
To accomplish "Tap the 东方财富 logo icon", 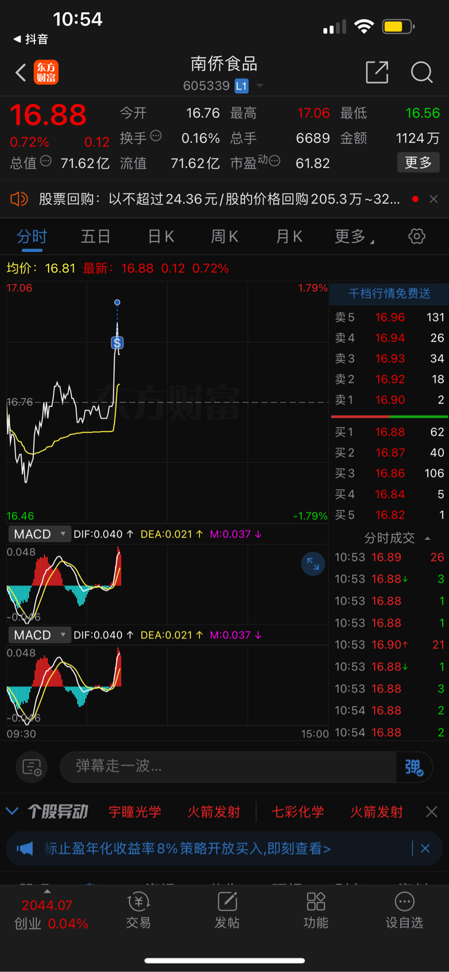I will (46, 73).
